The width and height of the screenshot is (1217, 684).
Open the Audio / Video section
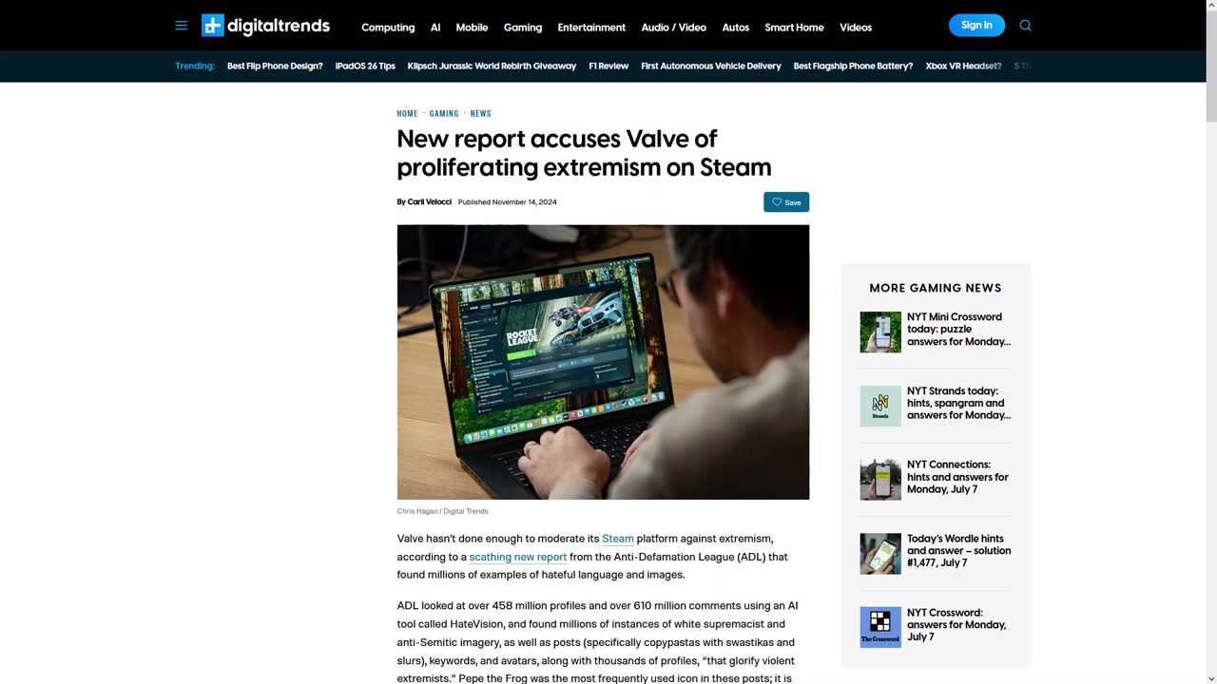674,28
